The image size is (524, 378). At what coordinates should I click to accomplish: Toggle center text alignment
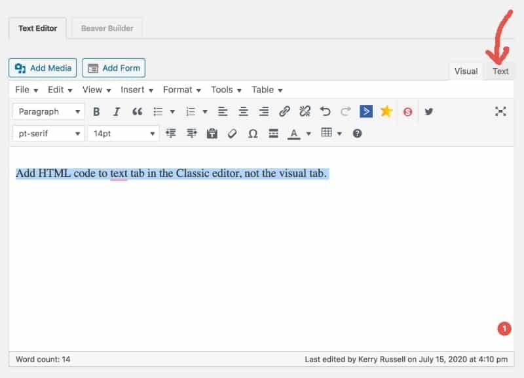pyautogui.click(x=243, y=111)
